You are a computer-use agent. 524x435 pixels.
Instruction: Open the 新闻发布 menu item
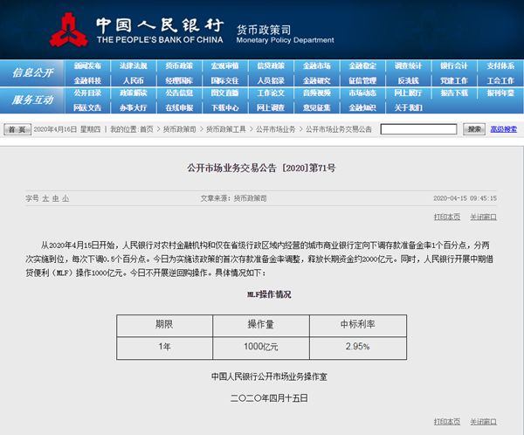click(x=87, y=66)
